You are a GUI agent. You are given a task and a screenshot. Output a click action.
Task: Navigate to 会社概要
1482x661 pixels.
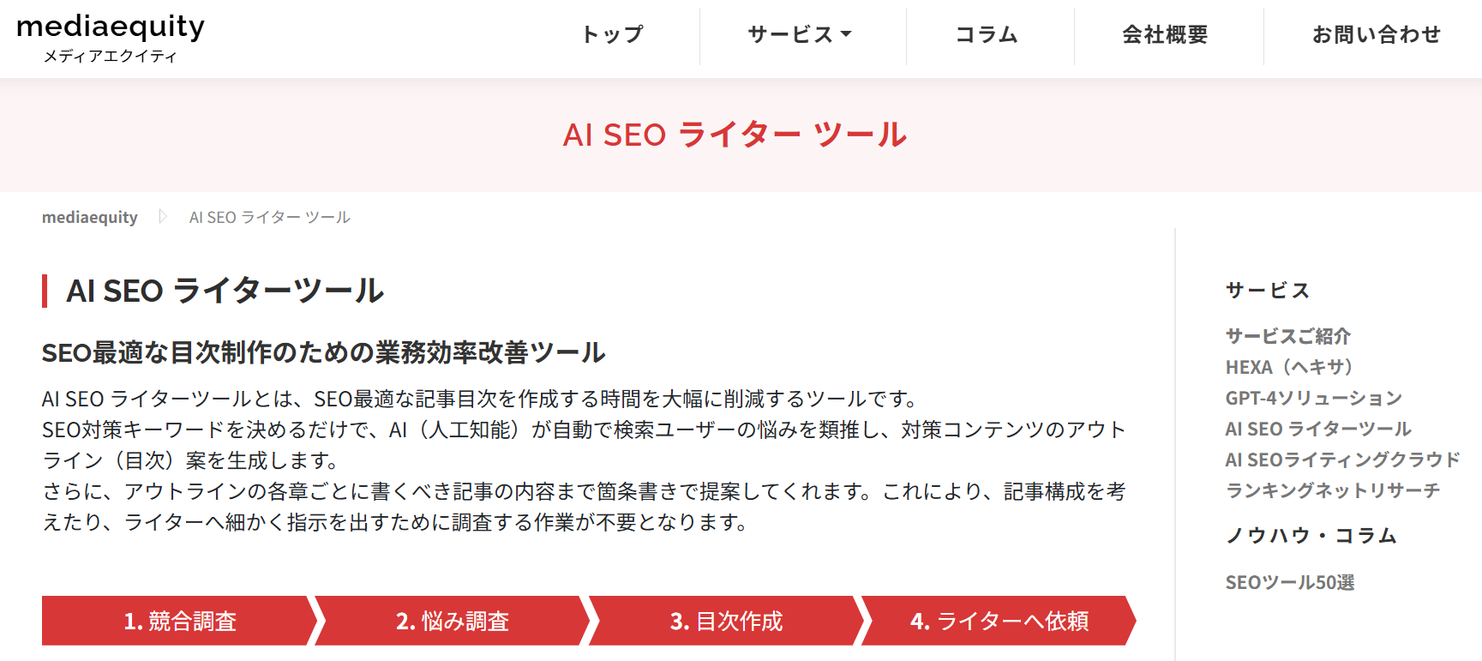[x=1166, y=35]
